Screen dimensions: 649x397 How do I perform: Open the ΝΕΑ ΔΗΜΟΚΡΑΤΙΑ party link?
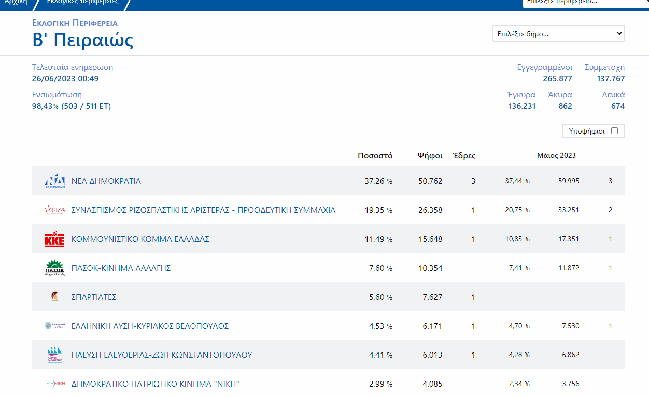(x=106, y=181)
